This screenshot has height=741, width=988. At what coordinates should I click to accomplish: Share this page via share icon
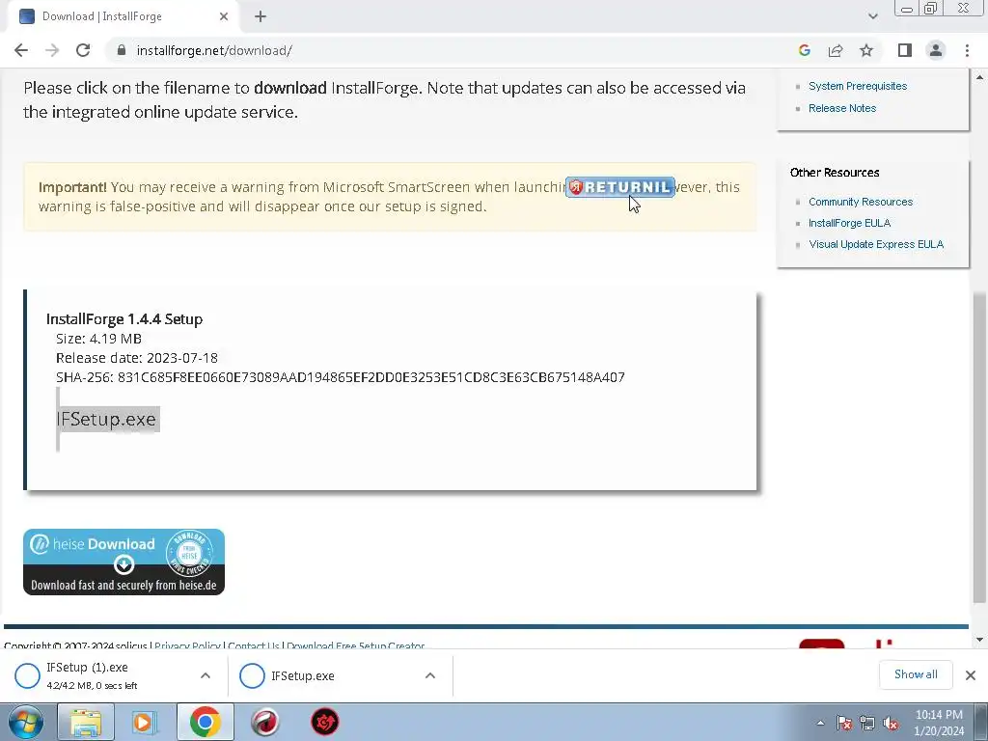[836, 50]
